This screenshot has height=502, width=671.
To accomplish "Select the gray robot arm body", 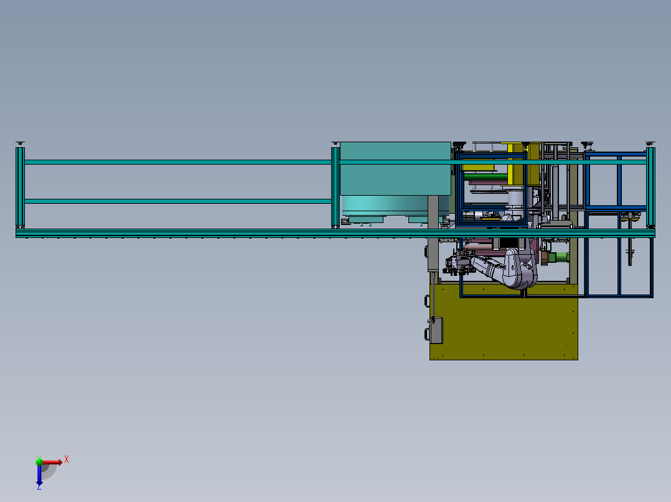I will [505, 268].
